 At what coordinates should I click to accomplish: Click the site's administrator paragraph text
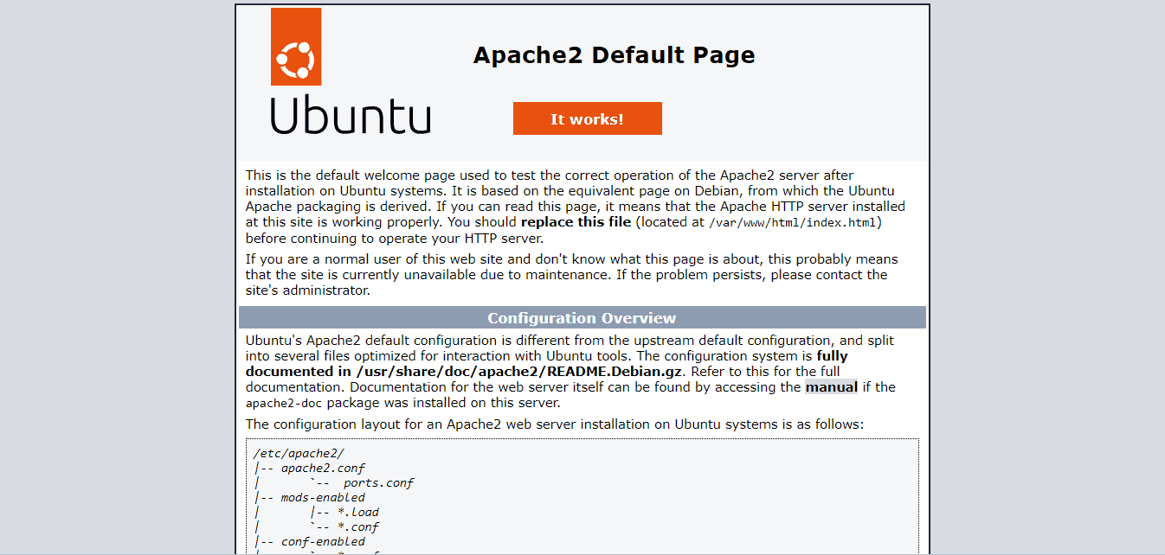(x=571, y=275)
